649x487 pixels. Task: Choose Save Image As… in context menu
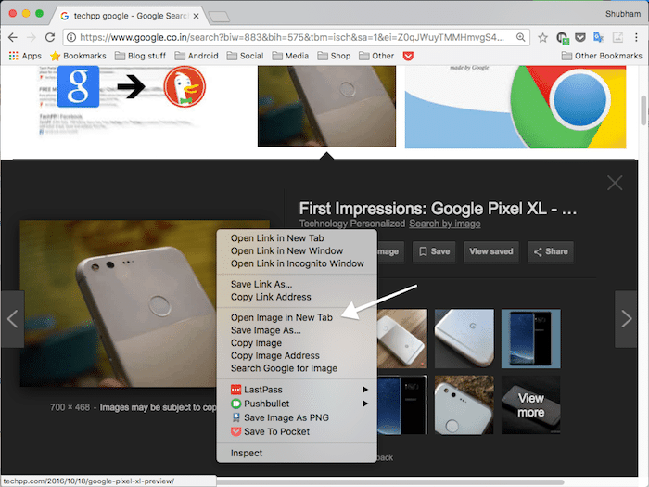pyautogui.click(x=297, y=330)
